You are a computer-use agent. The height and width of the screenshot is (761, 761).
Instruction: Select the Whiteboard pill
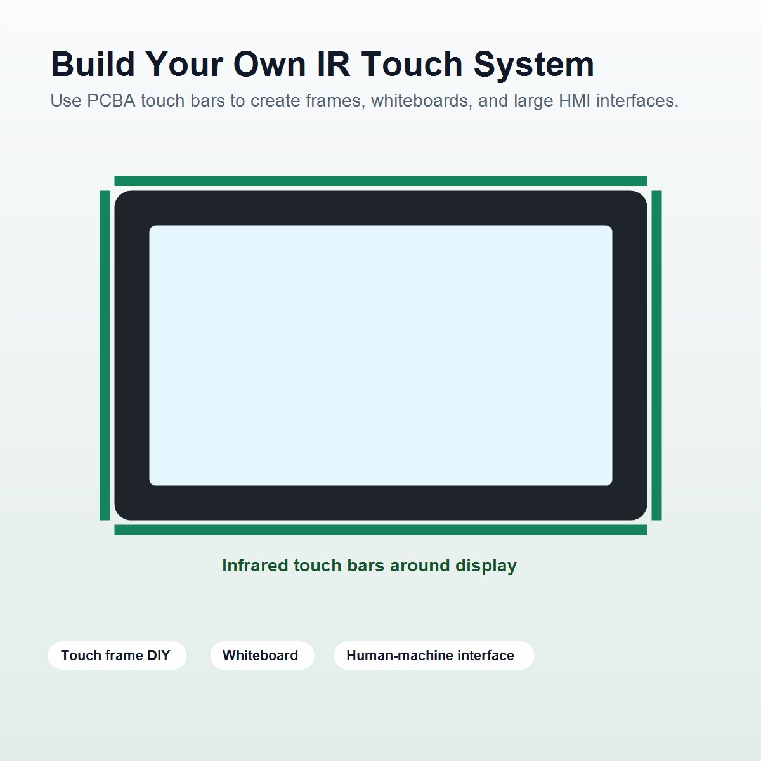262,655
